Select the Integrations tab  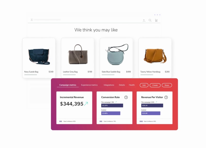click(x=109, y=85)
